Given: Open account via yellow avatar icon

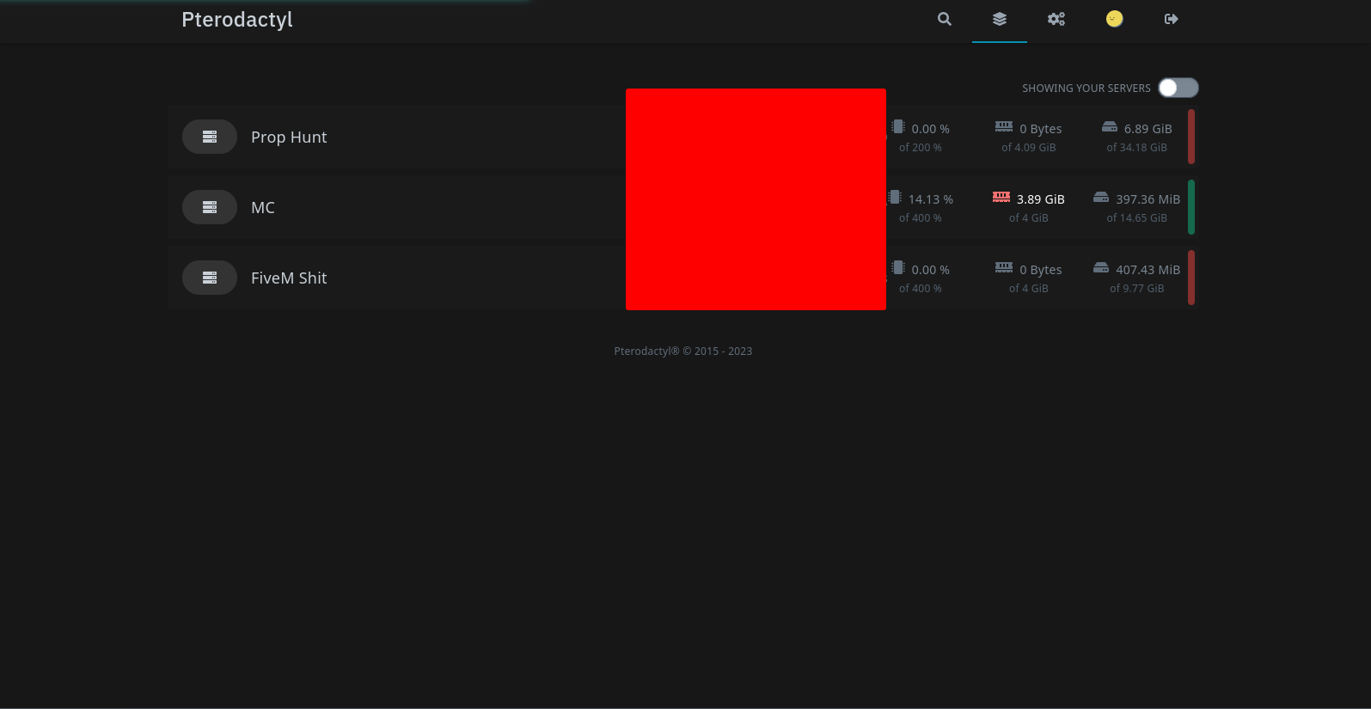Looking at the screenshot, I should click(1114, 19).
